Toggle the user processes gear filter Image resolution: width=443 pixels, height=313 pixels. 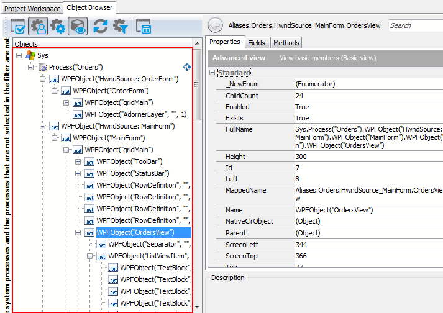pos(38,26)
